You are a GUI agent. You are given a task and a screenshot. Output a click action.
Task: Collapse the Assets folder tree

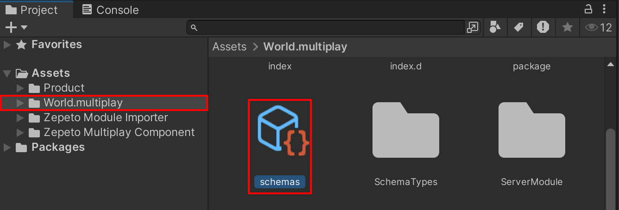tap(7, 73)
